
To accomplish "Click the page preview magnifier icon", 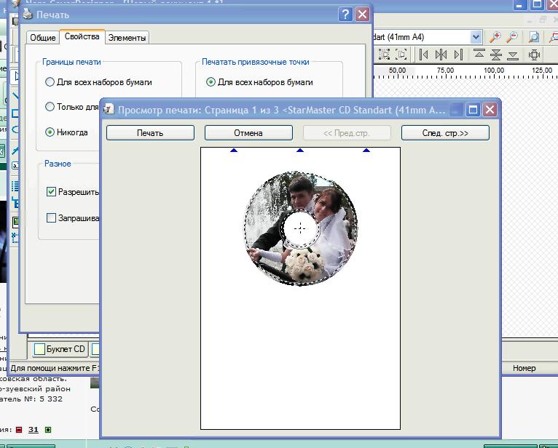I will coord(534,37).
